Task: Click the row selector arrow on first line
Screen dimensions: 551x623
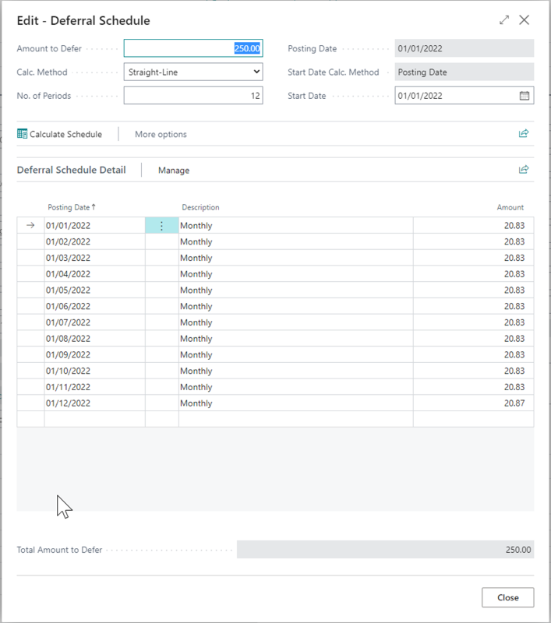Action: (x=30, y=226)
